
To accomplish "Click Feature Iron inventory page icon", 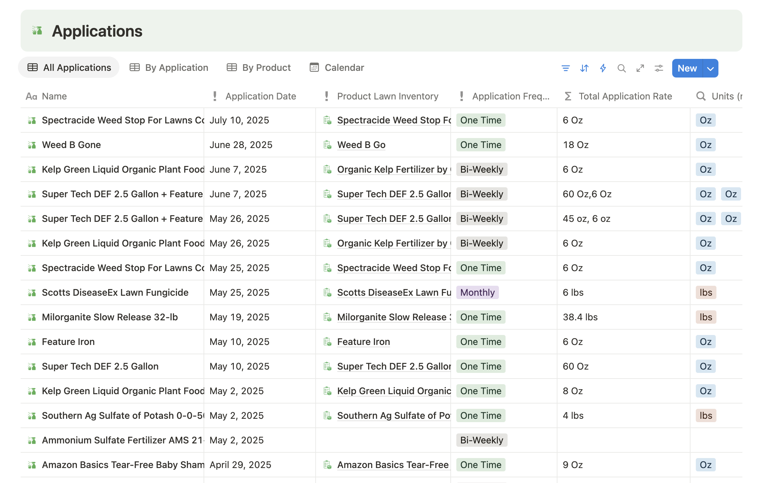I will click(327, 342).
